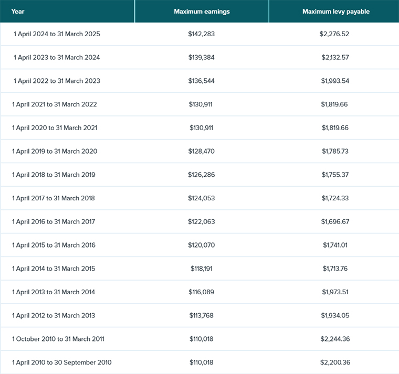Viewport: 399px width, 374px height.
Task: Select the 1 April 2019 to 31 March 2020 cell
Action: (55, 152)
